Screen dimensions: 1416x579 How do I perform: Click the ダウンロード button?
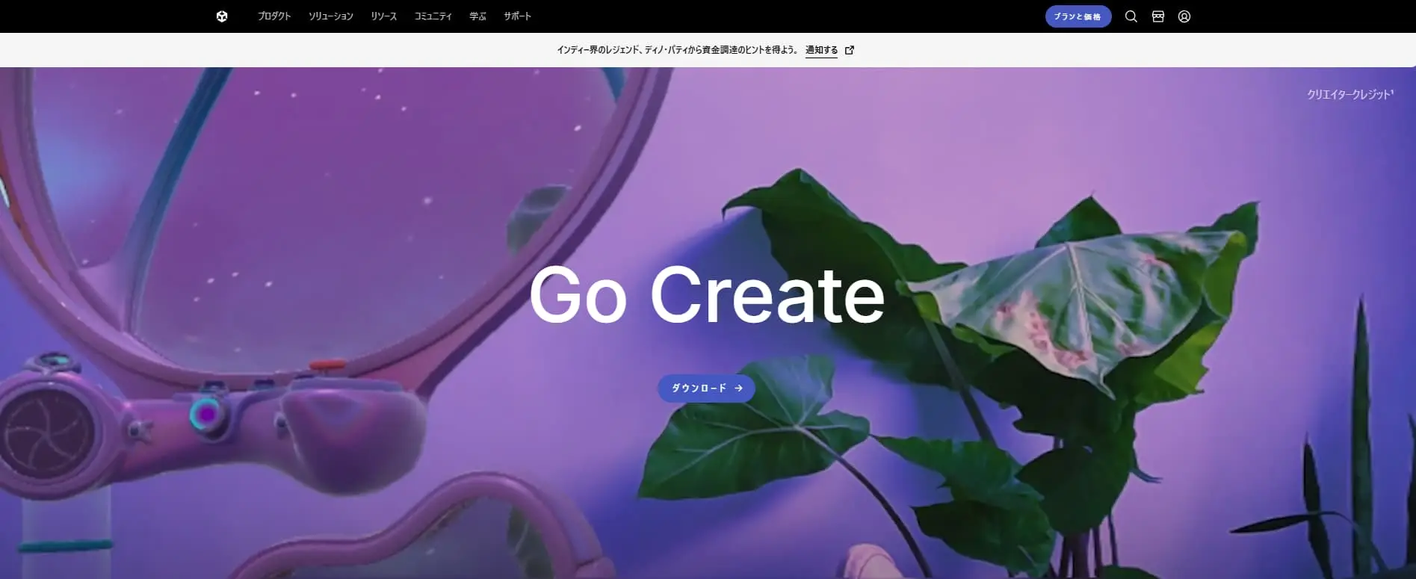[x=706, y=388]
